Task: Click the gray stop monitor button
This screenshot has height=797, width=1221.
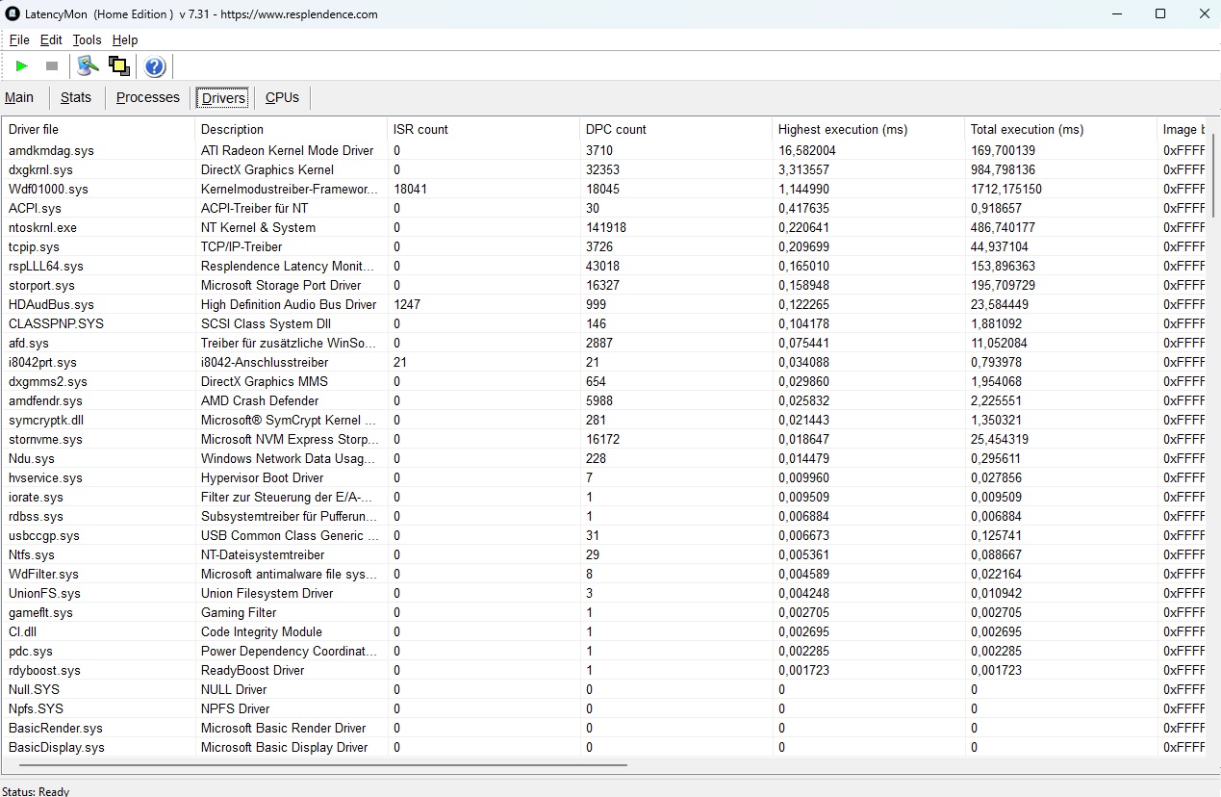Action: click(x=52, y=66)
